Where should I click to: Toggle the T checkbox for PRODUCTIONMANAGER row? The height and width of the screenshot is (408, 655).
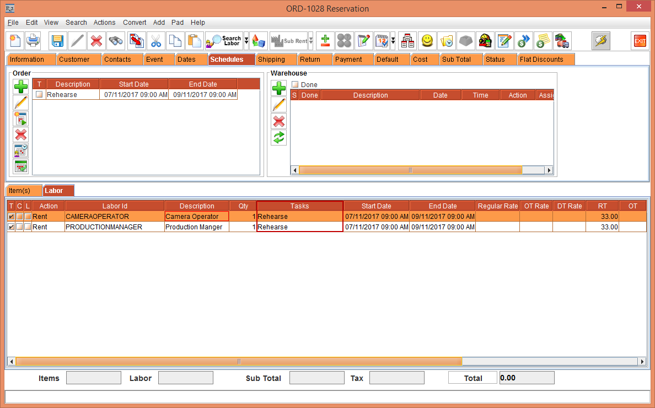click(11, 227)
